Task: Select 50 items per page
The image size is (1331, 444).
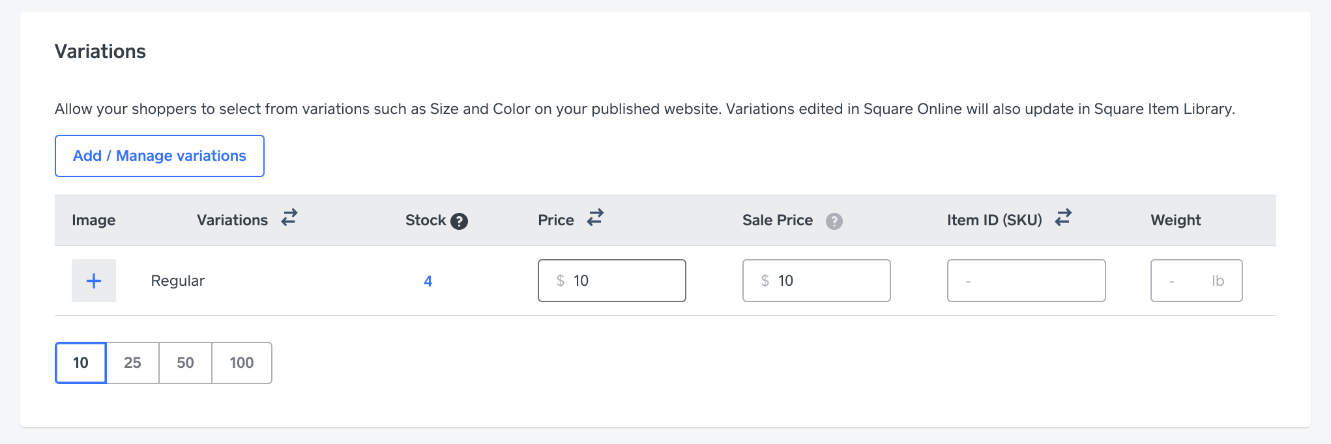Action: click(185, 363)
